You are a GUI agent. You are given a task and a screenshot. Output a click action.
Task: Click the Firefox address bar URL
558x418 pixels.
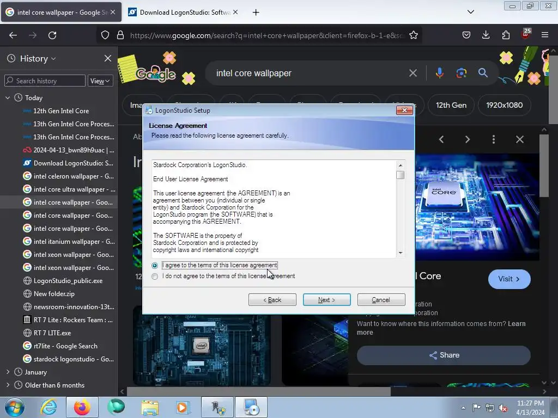(267, 35)
